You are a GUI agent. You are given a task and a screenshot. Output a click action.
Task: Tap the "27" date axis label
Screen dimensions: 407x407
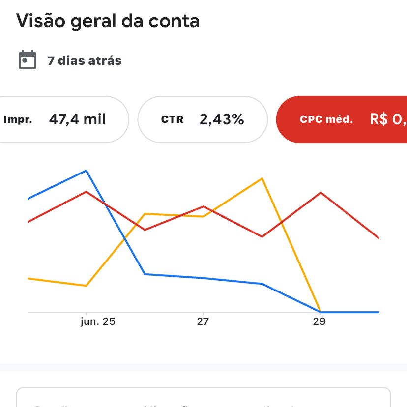(203, 322)
